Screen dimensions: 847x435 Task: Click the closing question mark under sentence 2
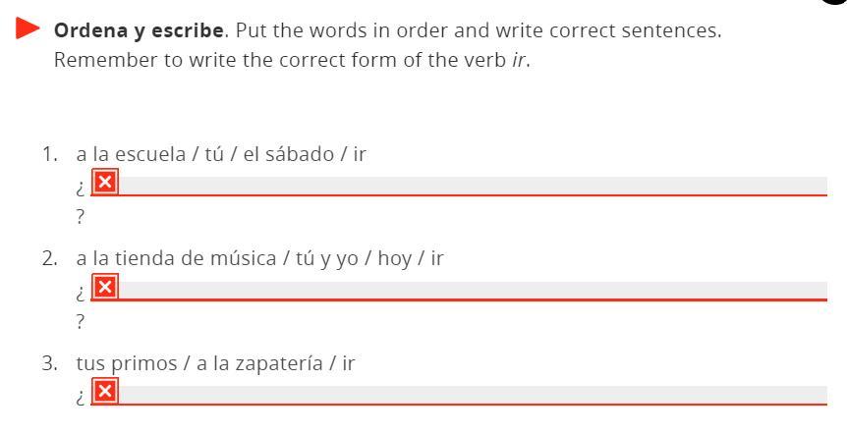coord(80,322)
